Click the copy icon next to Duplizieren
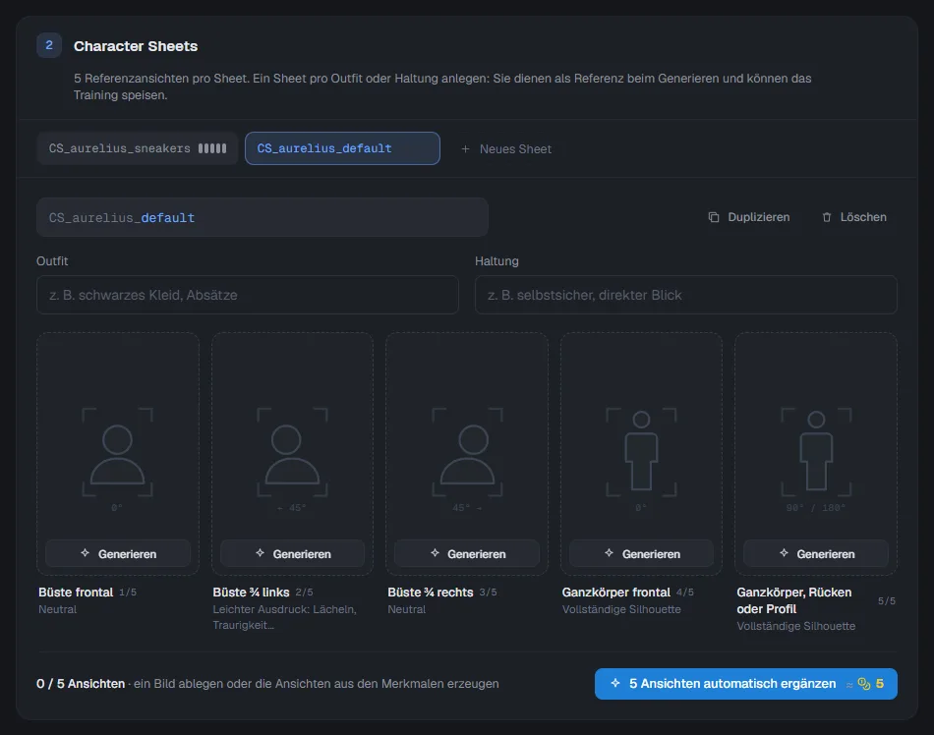This screenshot has height=735, width=934. click(714, 217)
